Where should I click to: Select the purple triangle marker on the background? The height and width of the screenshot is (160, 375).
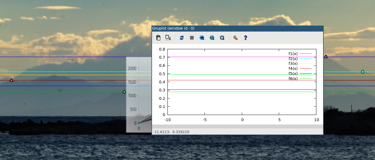coord(326,57)
